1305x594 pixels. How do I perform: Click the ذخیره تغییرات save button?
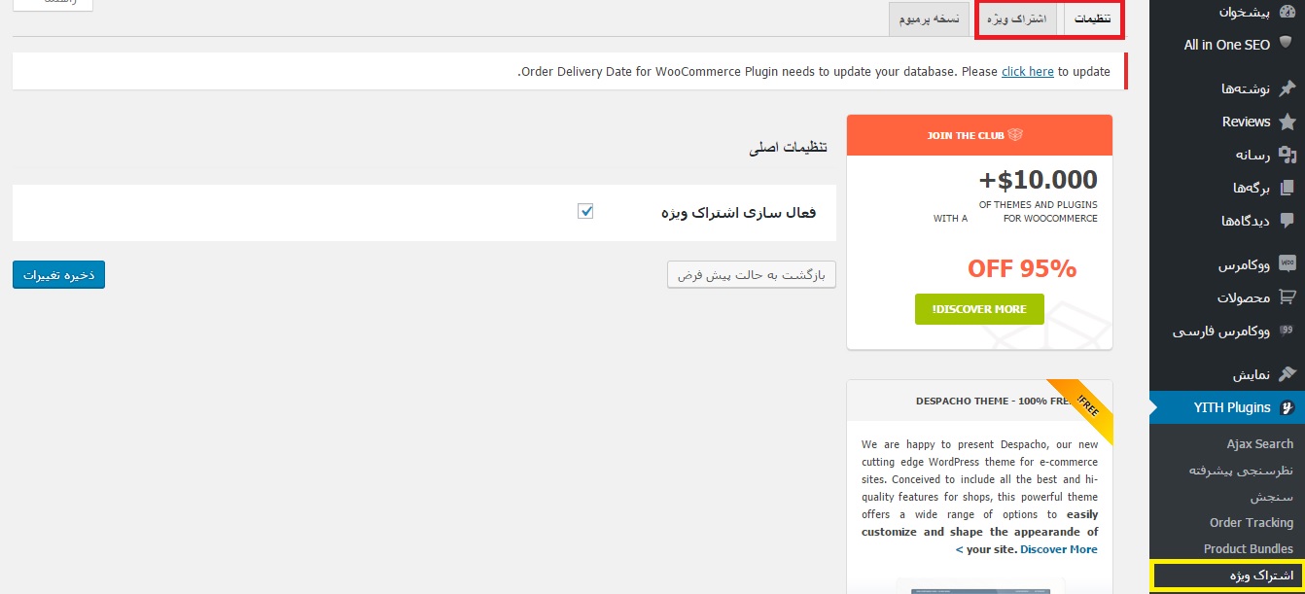(58, 275)
